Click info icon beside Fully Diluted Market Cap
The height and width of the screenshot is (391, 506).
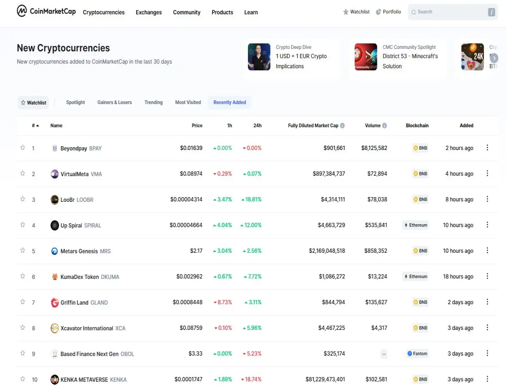click(342, 126)
